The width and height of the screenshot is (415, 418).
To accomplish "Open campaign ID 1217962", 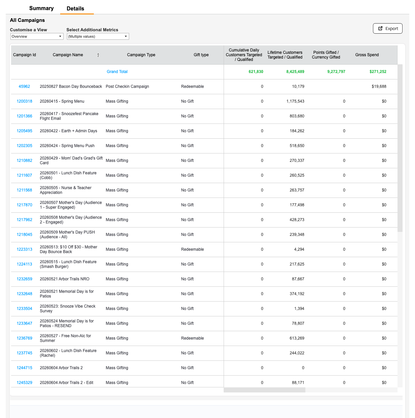I will 25,220.
